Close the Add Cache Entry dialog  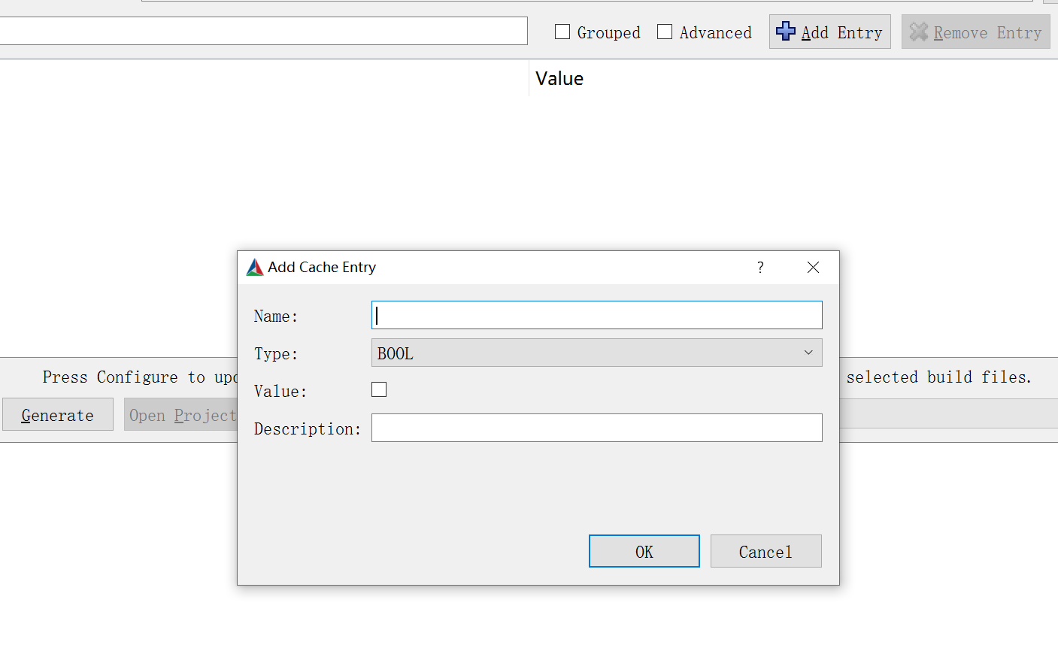point(813,267)
